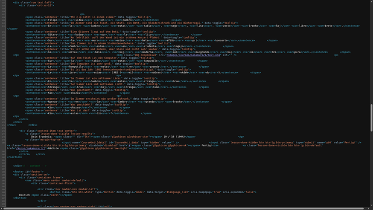The width and height of the screenshot is (373, 210).
Task: Click the "Phillip sitzt in einem Zimmer" title text
Action: [93, 17]
